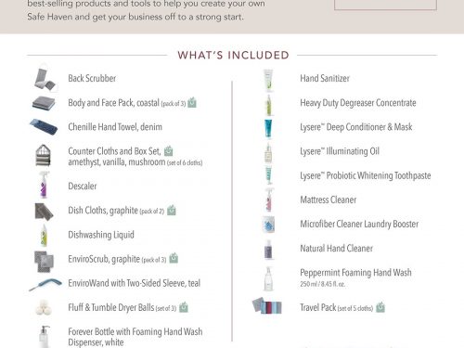
Task: Click the green bag icon next to Travel Pack
Action: pyautogui.click(x=380, y=306)
